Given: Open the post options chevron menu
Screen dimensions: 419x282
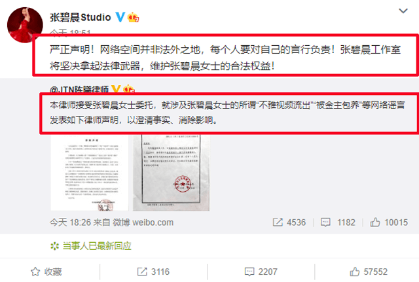Looking at the screenshot, I should [403, 11].
